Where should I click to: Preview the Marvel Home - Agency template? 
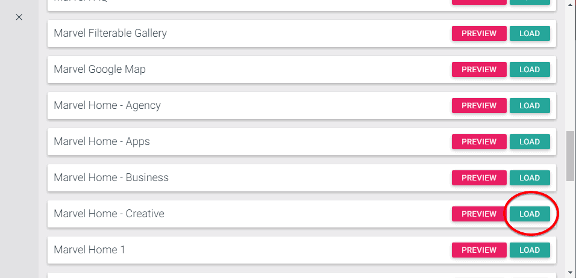(479, 106)
